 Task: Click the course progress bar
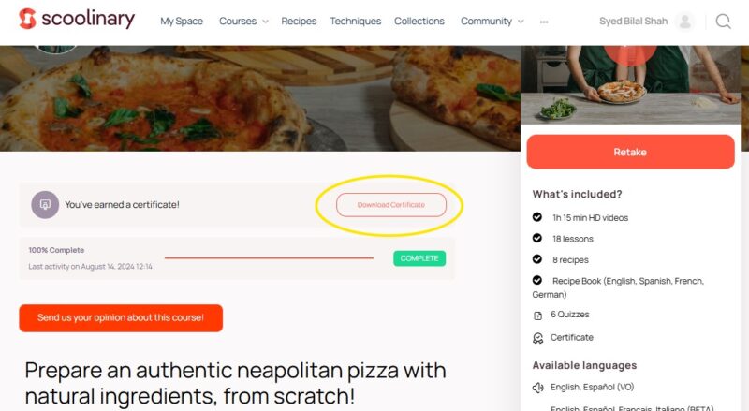[x=269, y=257]
